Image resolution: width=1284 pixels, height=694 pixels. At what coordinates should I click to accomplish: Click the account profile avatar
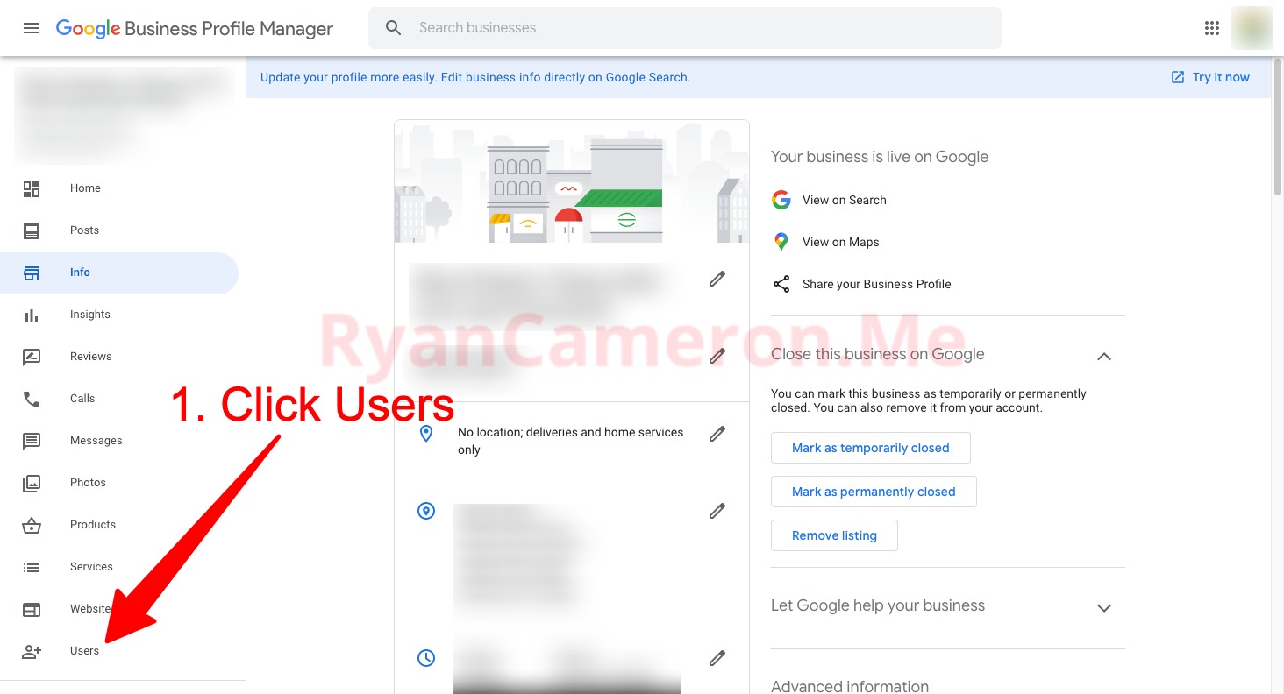point(1252,28)
